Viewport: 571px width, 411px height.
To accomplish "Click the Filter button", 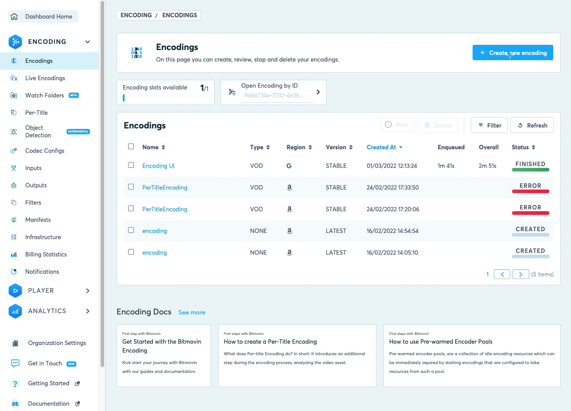I will tap(489, 125).
